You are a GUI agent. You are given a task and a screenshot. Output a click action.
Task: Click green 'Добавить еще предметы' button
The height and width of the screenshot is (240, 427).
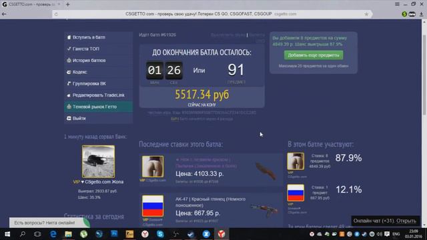click(314, 55)
